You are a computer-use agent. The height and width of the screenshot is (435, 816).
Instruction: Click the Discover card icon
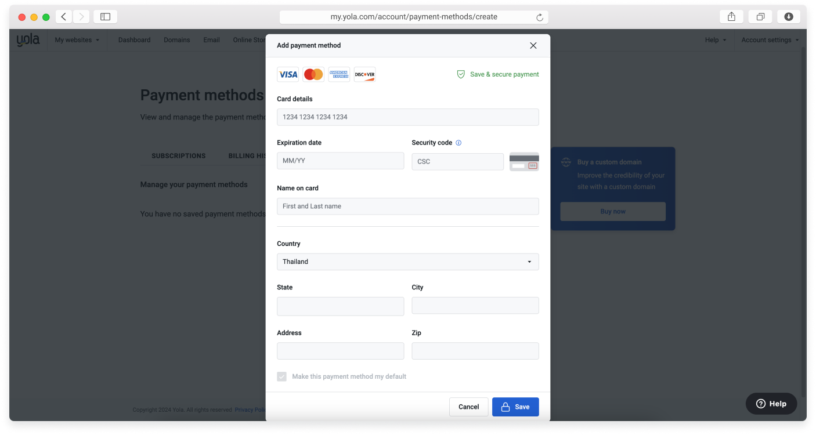(364, 74)
